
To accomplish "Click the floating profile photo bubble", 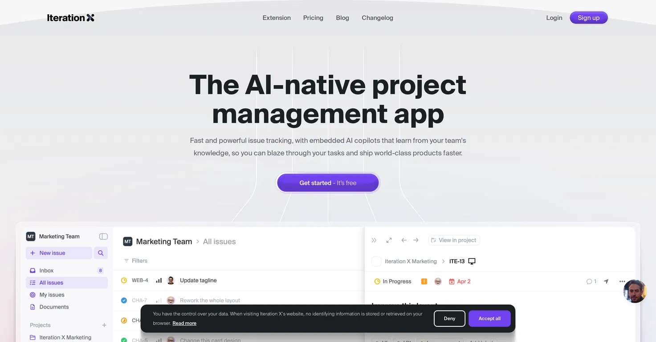I will (635, 291).
